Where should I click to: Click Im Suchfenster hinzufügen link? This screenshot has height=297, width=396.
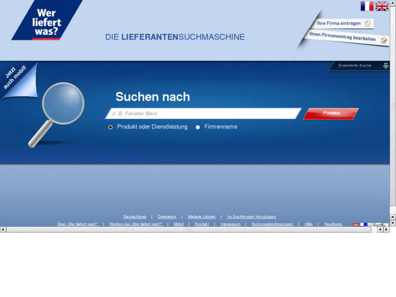tap(252, 217)
